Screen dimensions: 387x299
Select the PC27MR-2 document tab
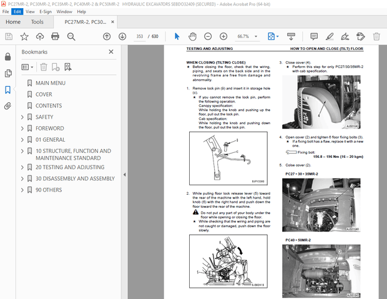coord(85,22)
